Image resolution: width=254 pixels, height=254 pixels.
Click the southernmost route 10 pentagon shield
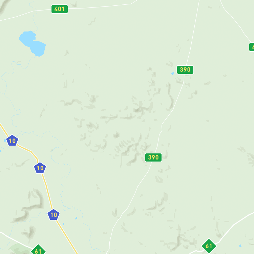(x=54, y=215)
